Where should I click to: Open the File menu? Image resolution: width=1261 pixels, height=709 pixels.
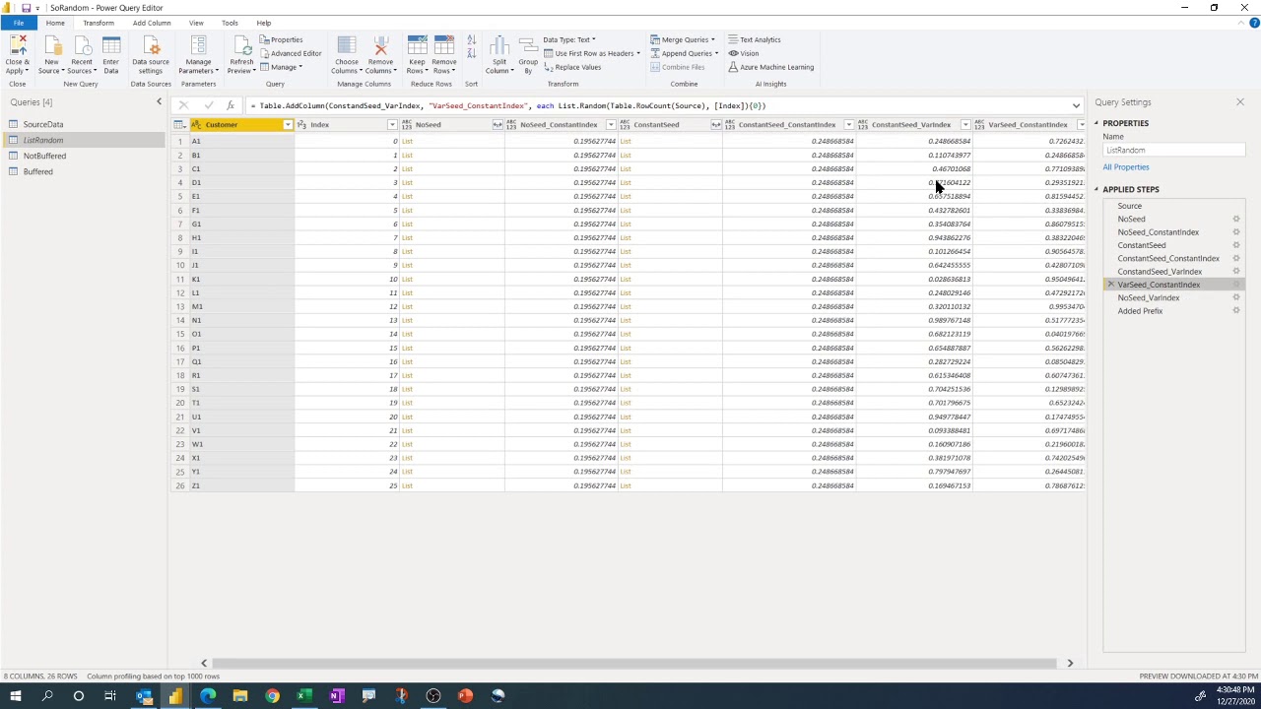(x=19, y=23)
